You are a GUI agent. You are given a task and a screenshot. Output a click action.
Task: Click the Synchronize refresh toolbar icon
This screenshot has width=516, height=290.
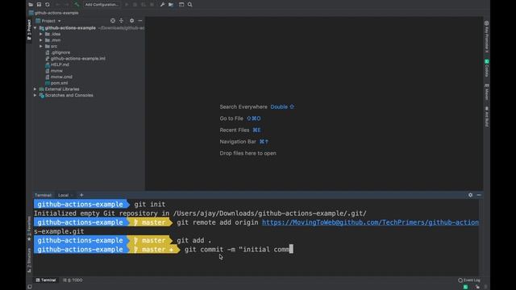click(48, 5)
